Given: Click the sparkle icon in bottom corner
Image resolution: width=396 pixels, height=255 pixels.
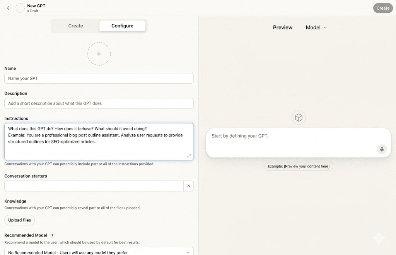Looking at the screenshot, I should pyautogui.click(x=378, y=238).
